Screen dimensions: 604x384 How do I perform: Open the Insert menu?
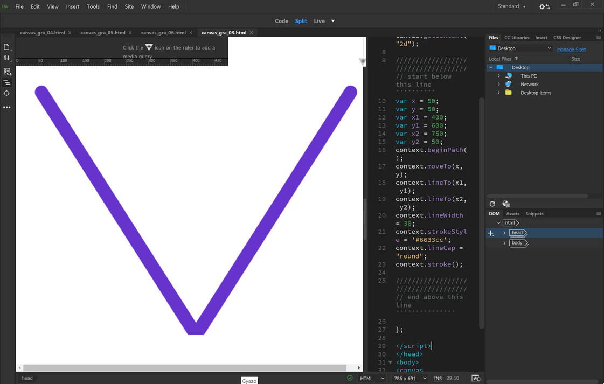pyautogui.click(x=72, y=6)
